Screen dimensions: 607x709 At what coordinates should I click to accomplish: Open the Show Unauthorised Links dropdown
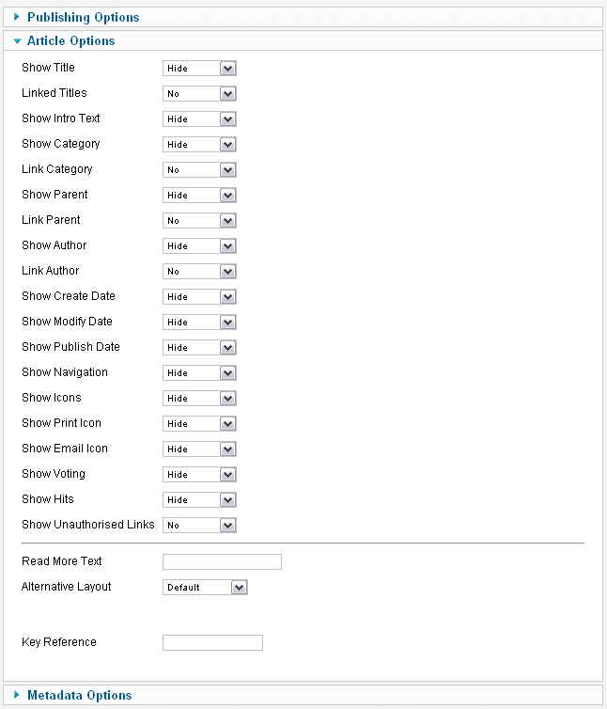199,525
